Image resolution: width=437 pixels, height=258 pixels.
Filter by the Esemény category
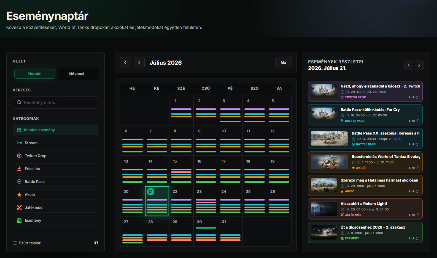(55, 220)
